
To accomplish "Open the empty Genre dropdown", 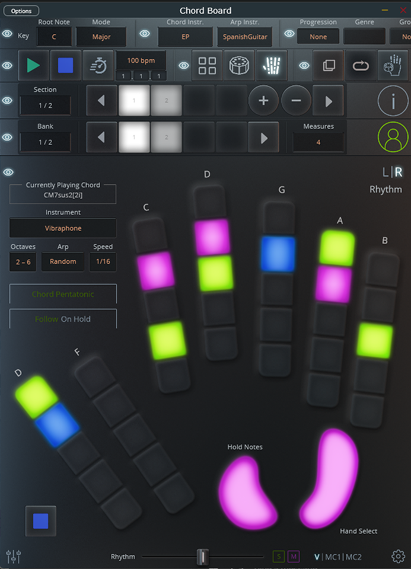I will point(364,37).
